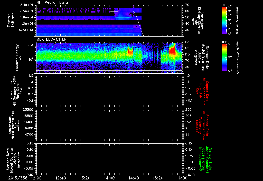
Task: Click the 'NF' label above the color bar
Action: pyautogui.click(x=224, y=5)
